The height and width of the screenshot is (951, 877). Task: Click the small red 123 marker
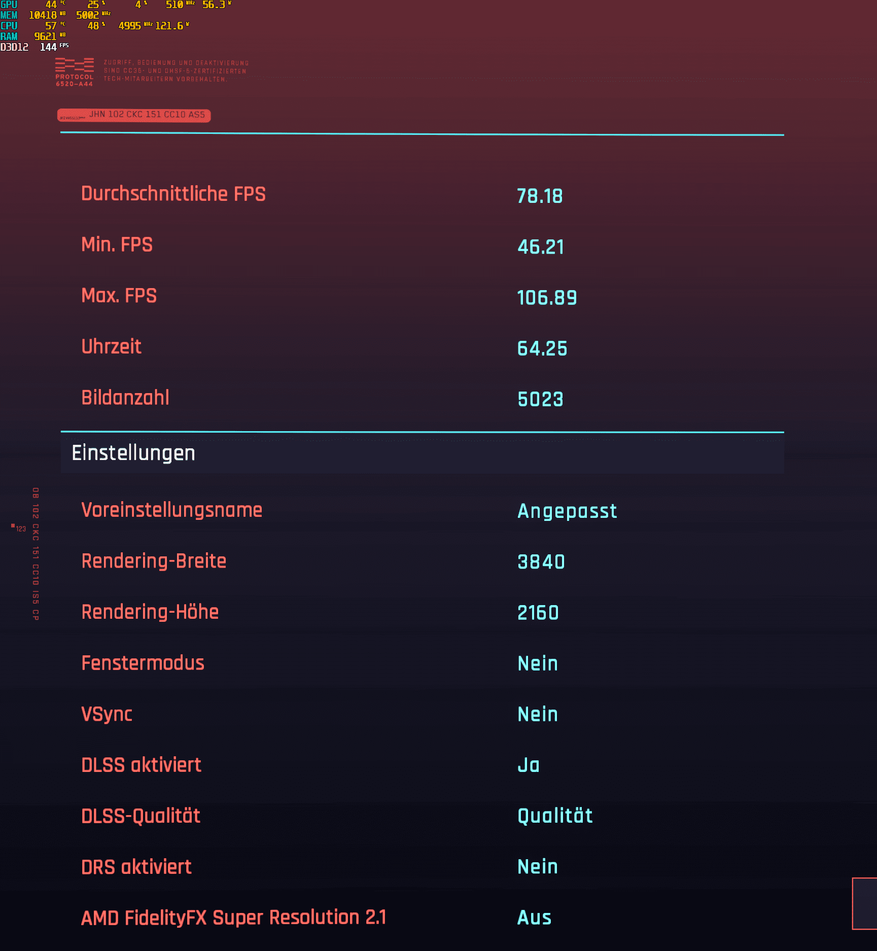19,528
